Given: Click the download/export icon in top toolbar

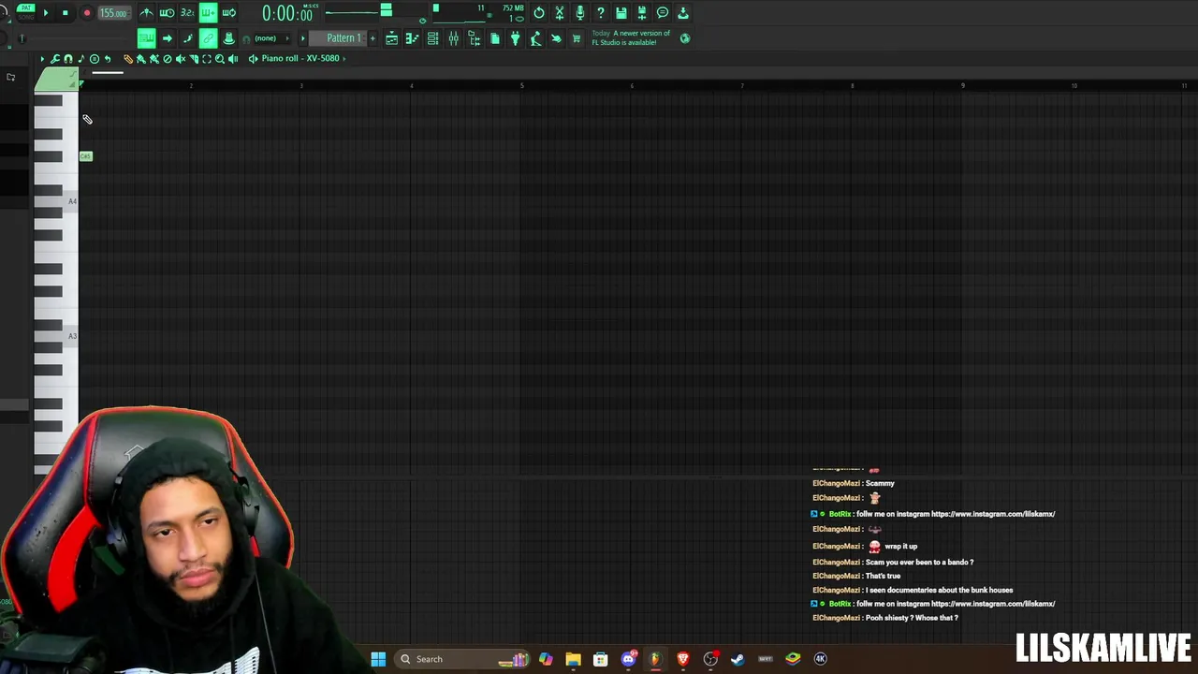Looking at the screenshot, I should (683, 13).
